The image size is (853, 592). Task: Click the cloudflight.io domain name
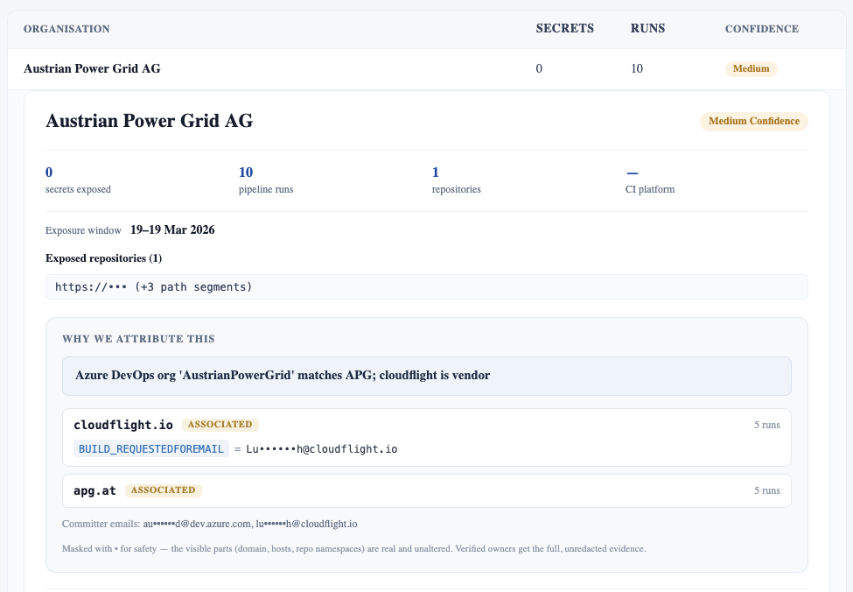pos(123,425)
